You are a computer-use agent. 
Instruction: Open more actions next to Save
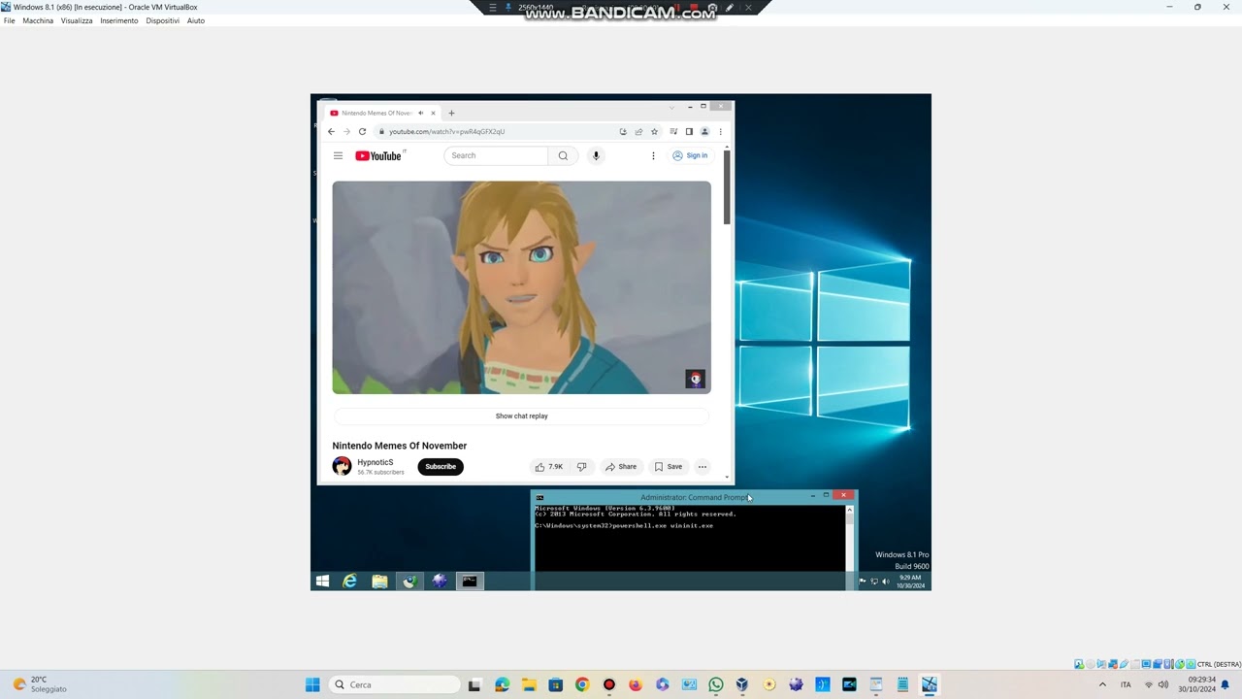703,466
